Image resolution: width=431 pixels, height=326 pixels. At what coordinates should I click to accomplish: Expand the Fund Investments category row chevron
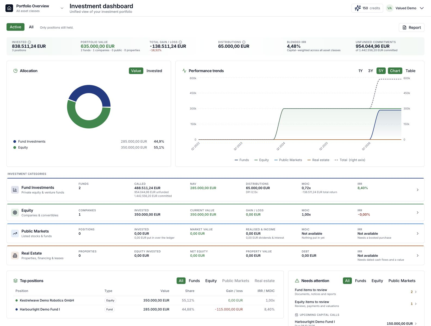(x=418, y=190)
